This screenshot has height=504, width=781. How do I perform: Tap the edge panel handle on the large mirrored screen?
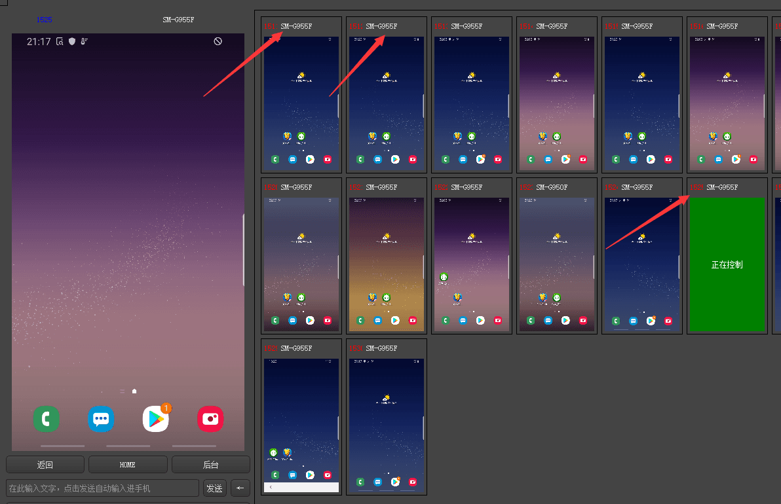244,250
